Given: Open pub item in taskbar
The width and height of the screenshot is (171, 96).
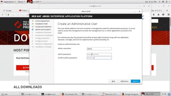Looking at the screenshot, I should [10, 94].
